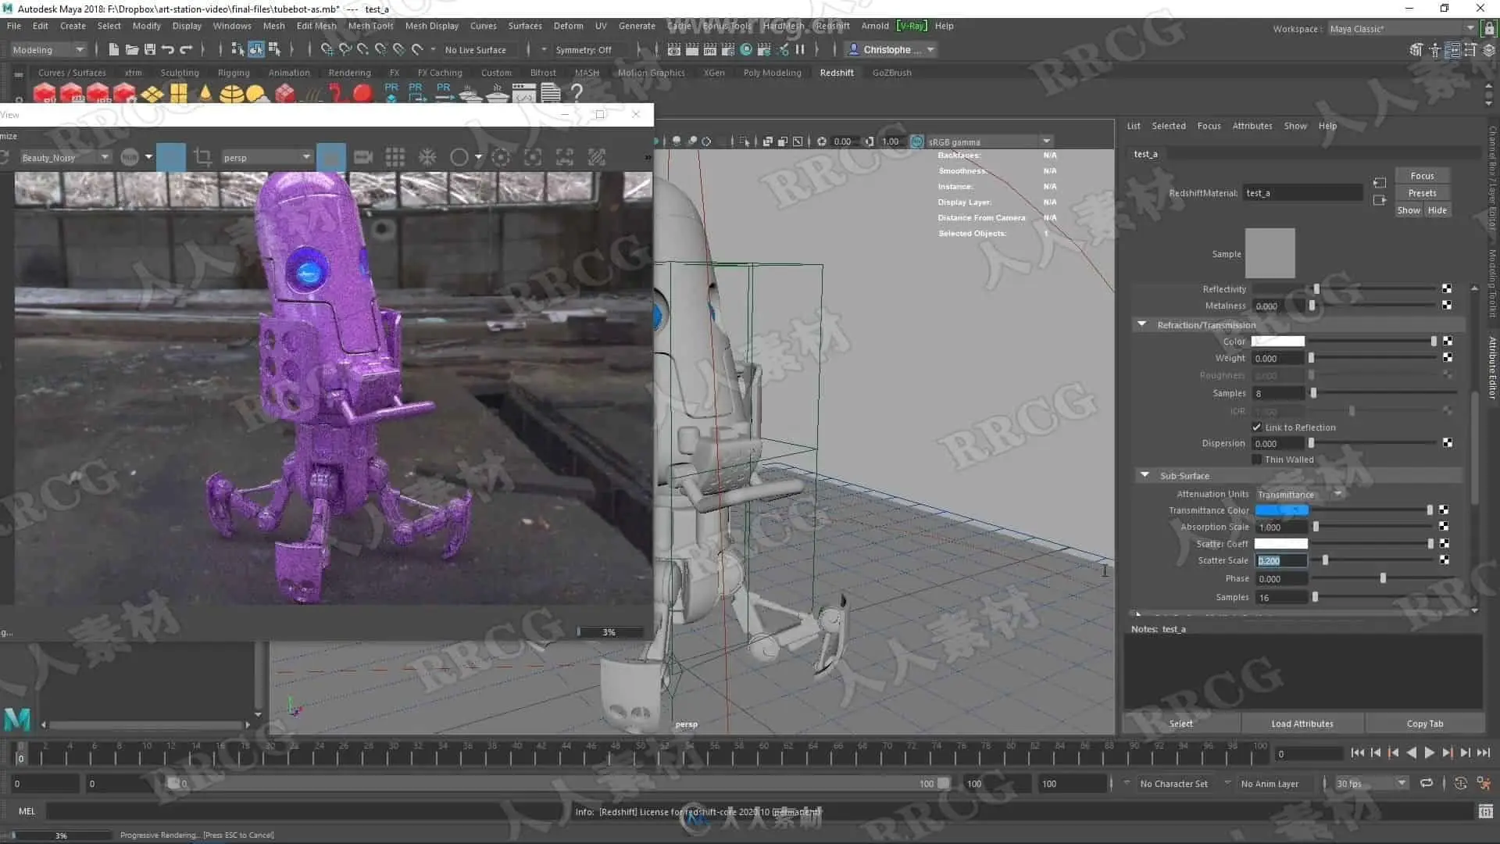This screenshot has height=844, width=1500.
Task: Click the red sphere Redshift shelf icon
Action: click(362, 93)
